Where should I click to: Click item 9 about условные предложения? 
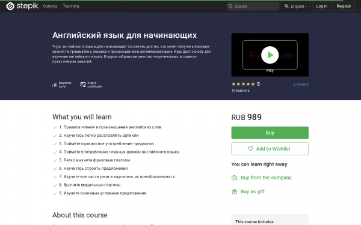click(103, 193)
